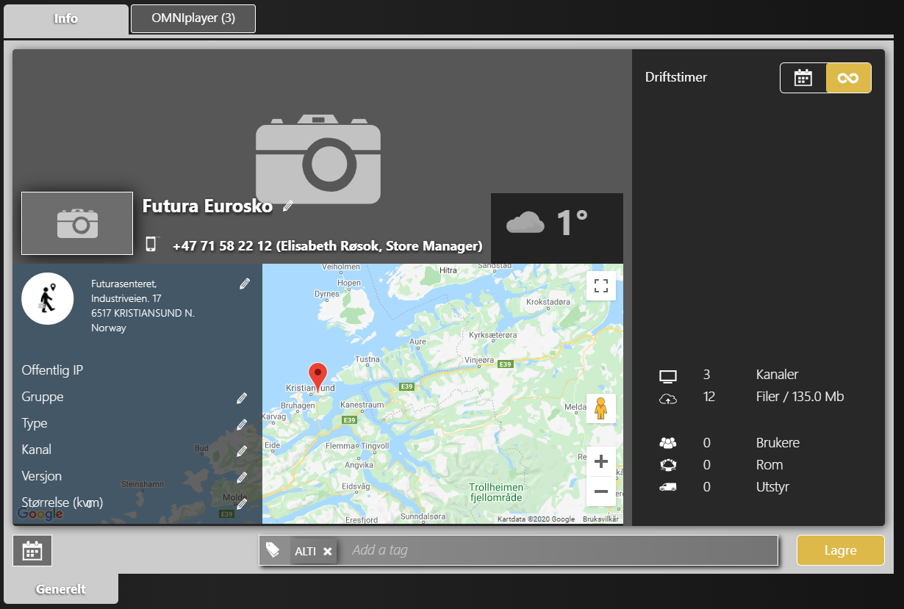
Task: Click Trollheimen fjellområde on the map
Action: pos(496,492)
